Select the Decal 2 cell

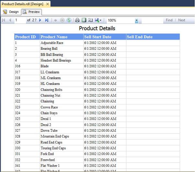coord(62,125)
